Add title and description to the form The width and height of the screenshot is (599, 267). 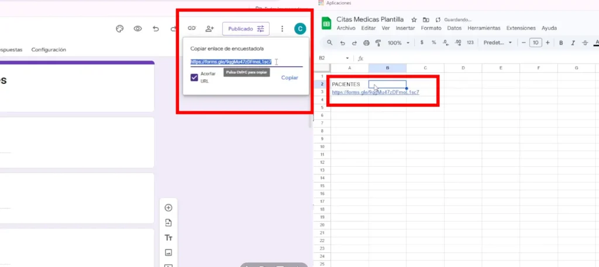(x=168, y=238)
